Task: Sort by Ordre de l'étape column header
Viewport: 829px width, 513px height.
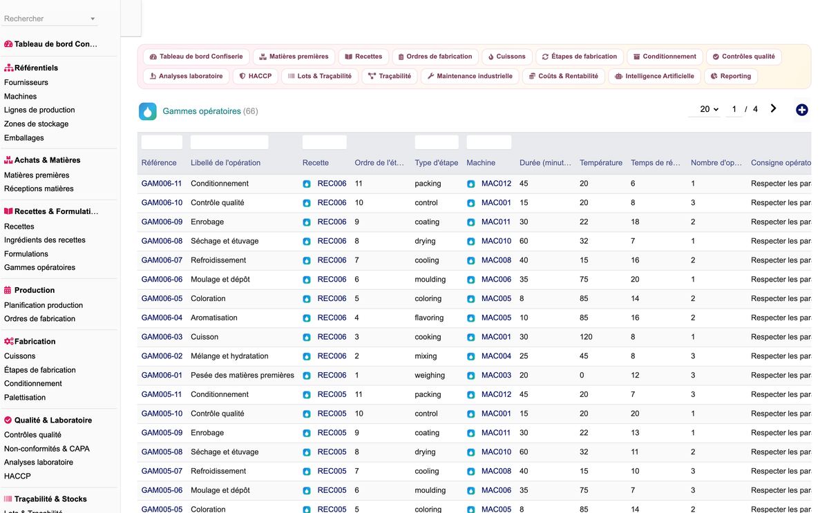Action: [379, 163]
